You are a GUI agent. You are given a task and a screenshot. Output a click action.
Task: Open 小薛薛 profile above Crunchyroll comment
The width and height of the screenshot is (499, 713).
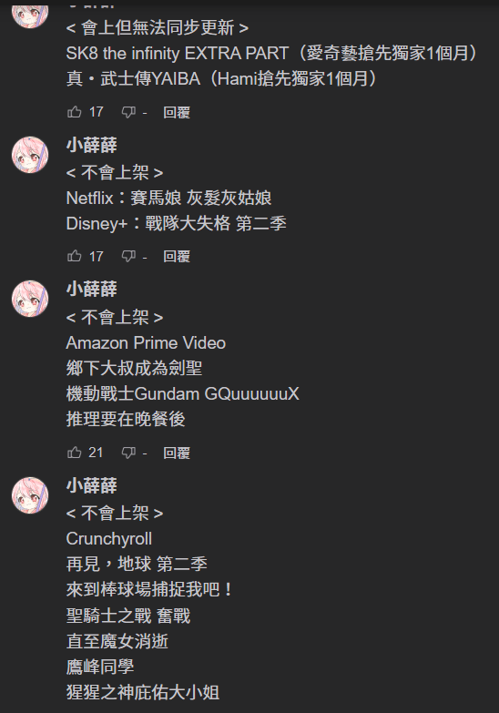tap(92, 485)
